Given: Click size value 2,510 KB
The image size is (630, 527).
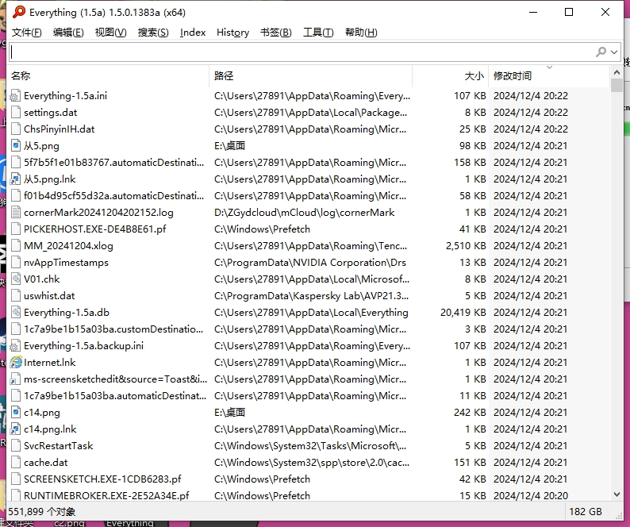Looking at the screenshot, I should [x=466, y=245].
